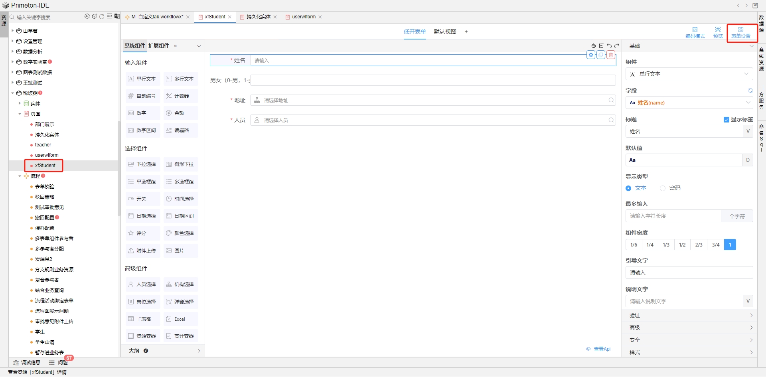The width and height of the screenshot is (766, 377).
Task: Collapse the 基础 settings section
Action: click(752, 46)
